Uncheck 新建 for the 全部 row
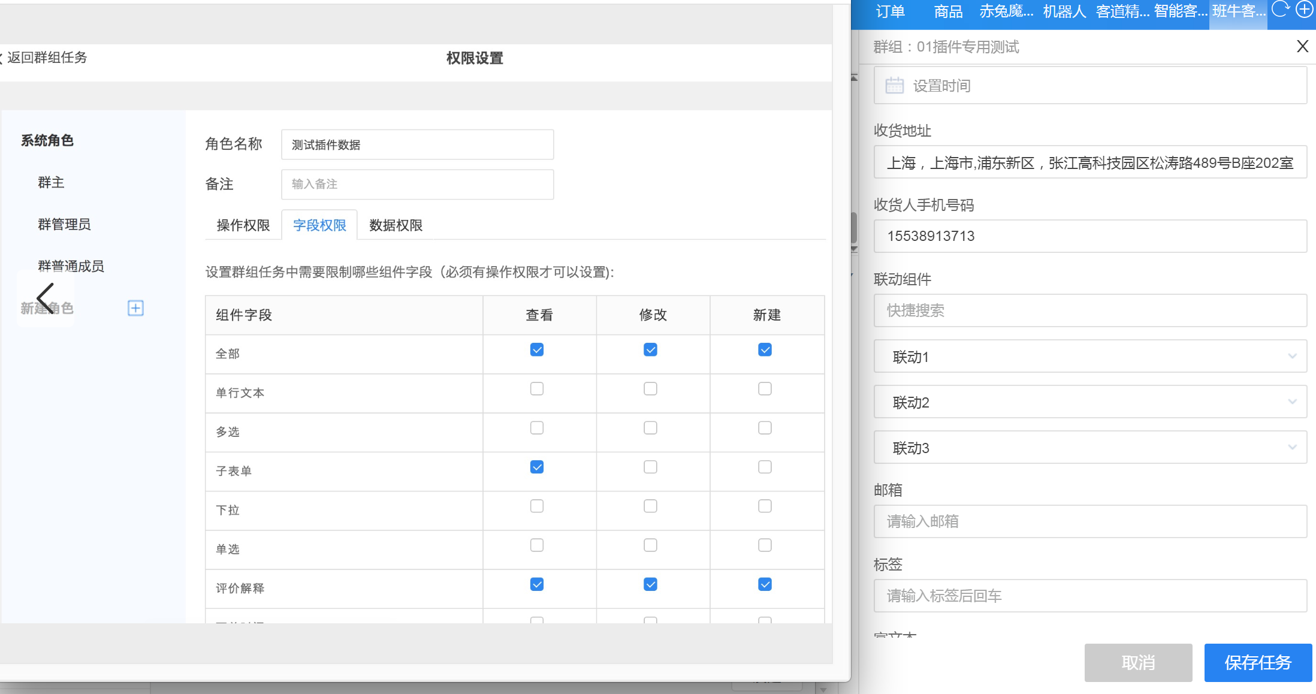The image size is (1316, 694). click(x=765, y=350)
